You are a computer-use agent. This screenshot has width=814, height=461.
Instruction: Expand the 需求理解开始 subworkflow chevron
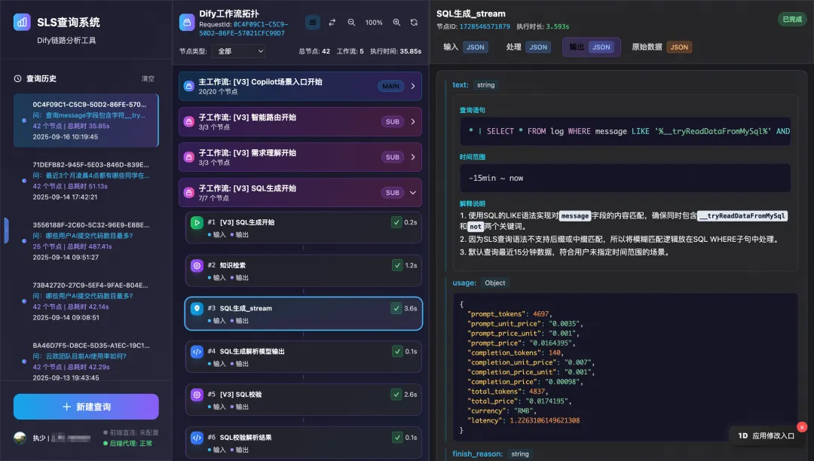click(413, 157)
